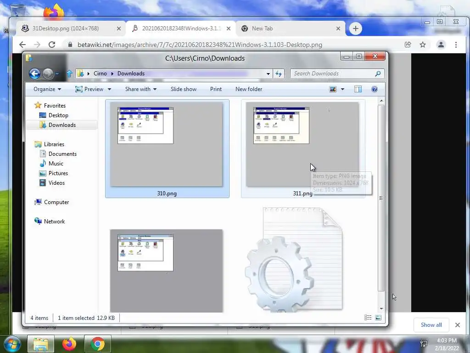
Task: Click the network icon in system tray
Action: [424, 344]
